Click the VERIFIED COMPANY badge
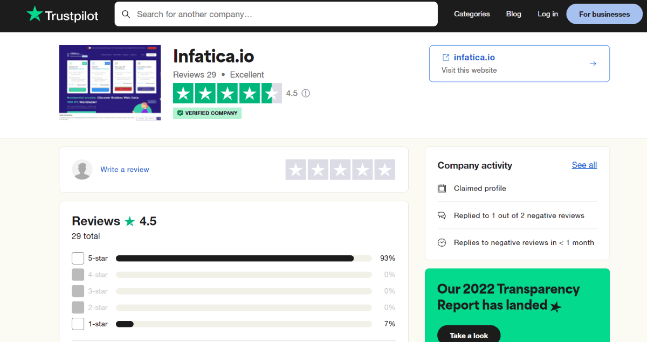The height and width of the screenshot is (342, 647). pyautogui.click(x=207, y=113)
